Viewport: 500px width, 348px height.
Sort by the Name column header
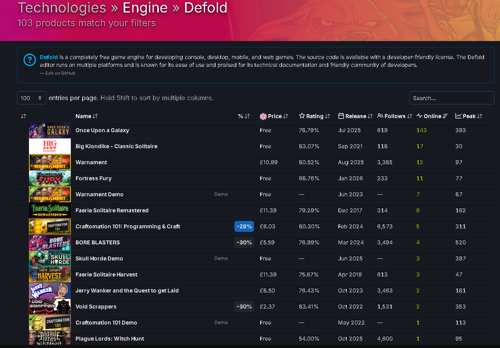click(x=86, y=116)
